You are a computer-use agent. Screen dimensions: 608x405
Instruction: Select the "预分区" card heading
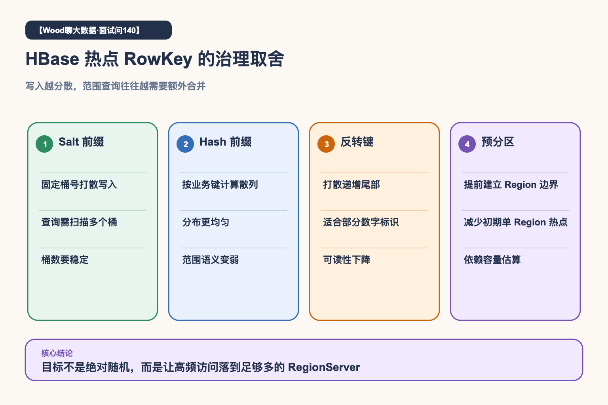click(498, 142)
